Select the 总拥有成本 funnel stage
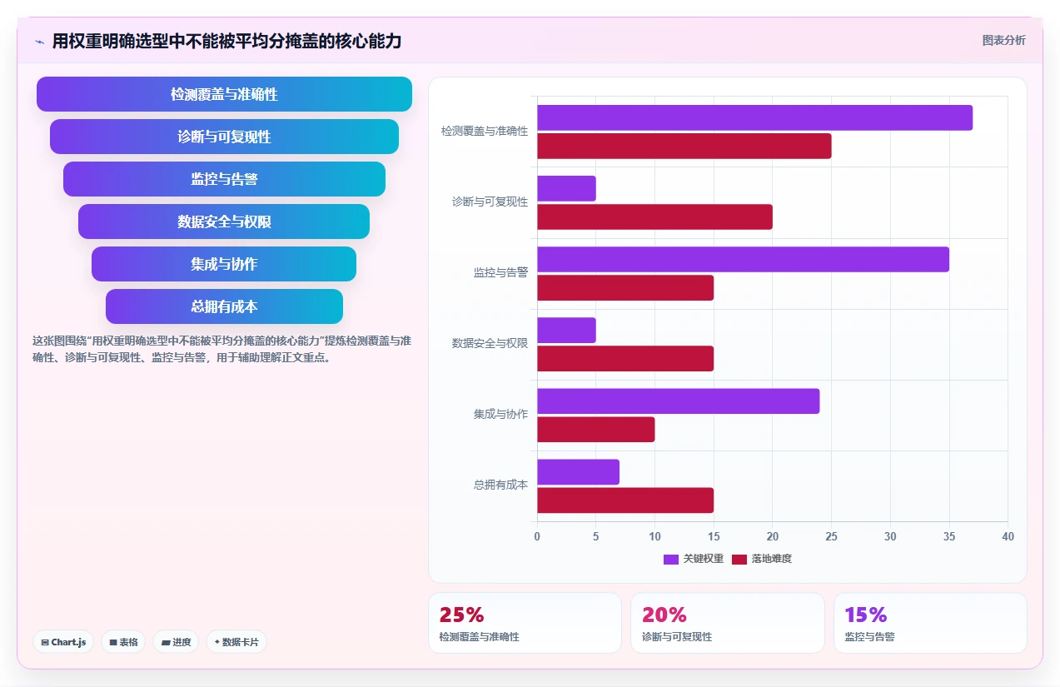The height and width of the screenshot is (687, 1060). (224, 306)
